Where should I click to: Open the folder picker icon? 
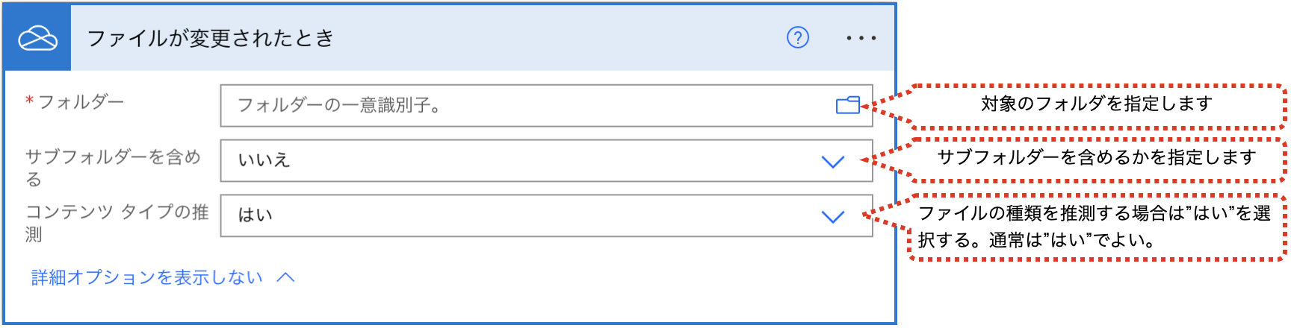[848, 105]
